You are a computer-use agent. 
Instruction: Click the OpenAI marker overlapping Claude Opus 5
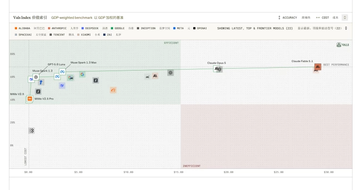pyautogui.click(x=220, y=69)
